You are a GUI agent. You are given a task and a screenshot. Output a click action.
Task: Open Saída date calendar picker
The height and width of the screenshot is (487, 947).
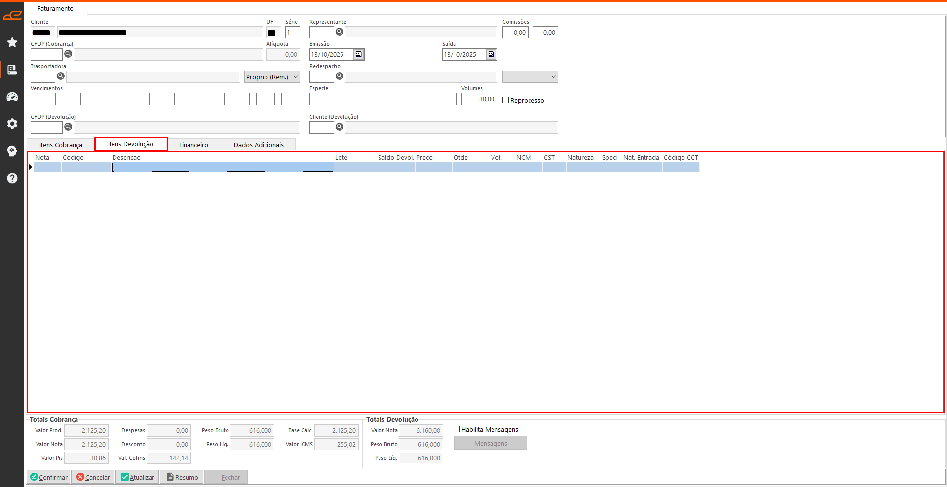tap(491, 54)
